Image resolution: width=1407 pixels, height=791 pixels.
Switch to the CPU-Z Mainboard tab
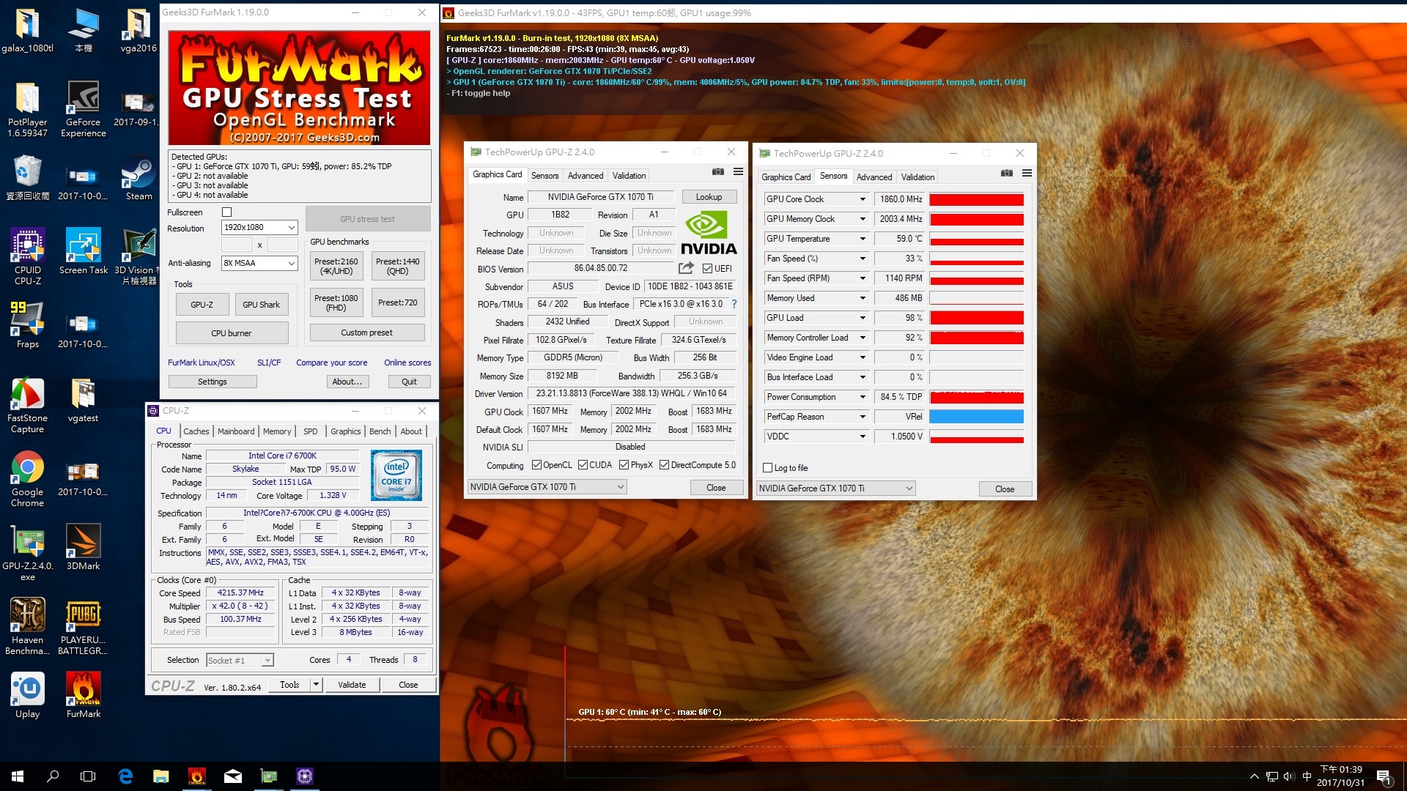click(236, 431)
